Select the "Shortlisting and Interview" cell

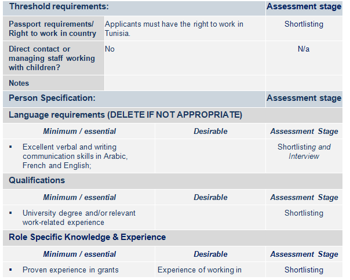(304, 151)
